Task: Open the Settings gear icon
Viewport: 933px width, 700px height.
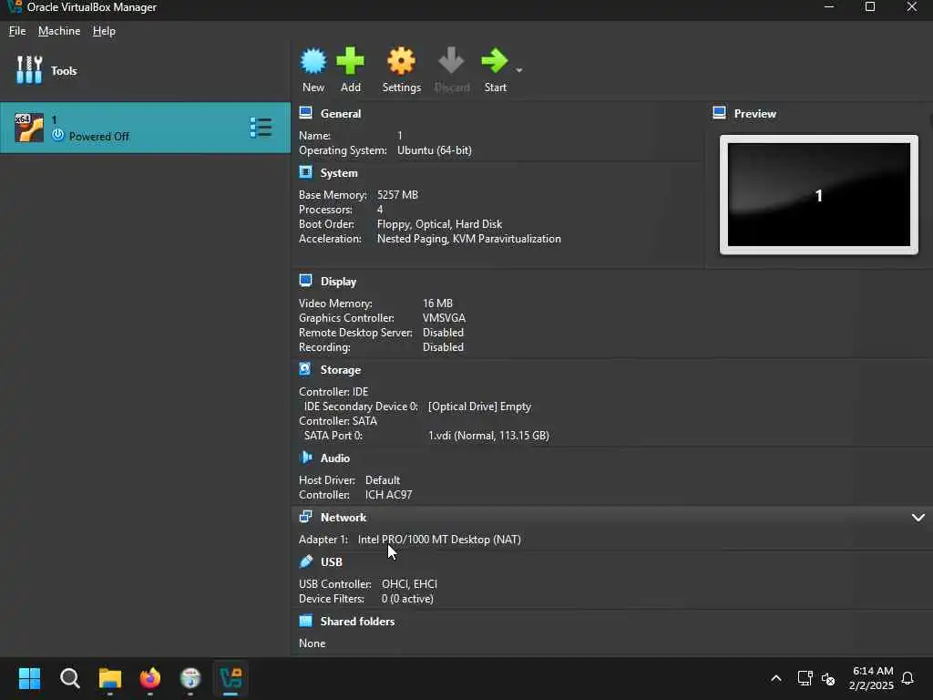Action: pyautogui.click(x=401, y=61)
